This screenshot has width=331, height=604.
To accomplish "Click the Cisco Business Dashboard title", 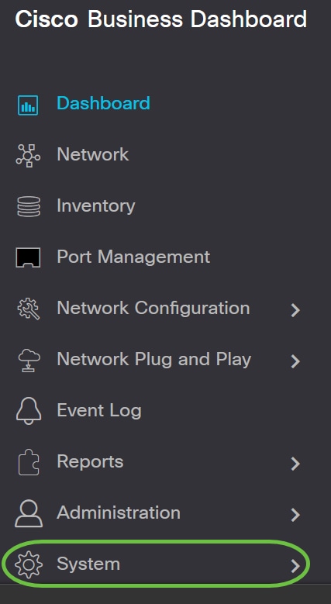I will [161, 19].
